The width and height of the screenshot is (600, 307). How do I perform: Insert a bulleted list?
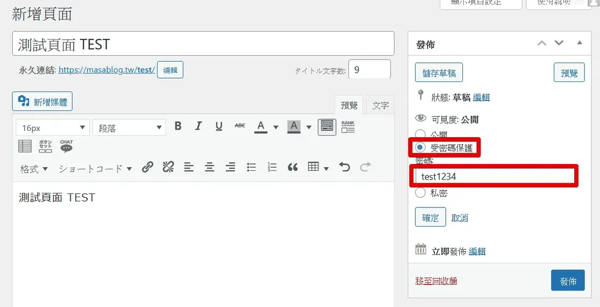[251, 167]
